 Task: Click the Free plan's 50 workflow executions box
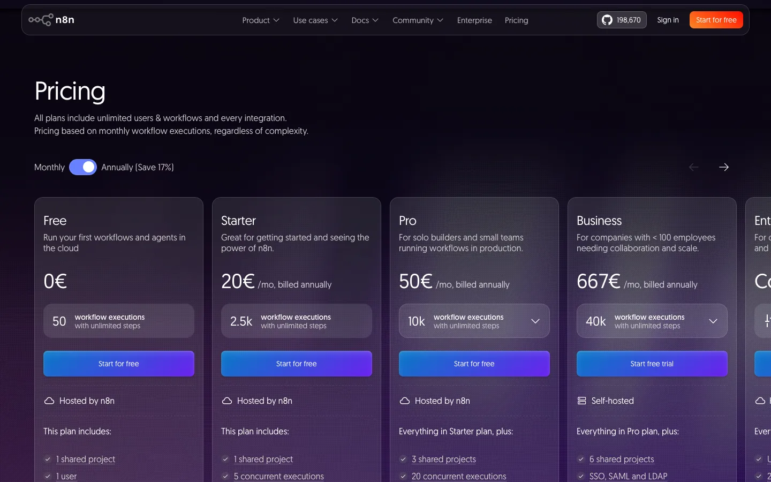coord(119,321)
